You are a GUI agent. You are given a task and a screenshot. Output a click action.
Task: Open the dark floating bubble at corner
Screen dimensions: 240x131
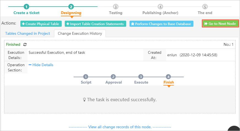(234, 129)
